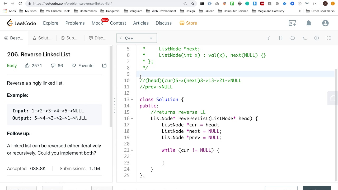Go to Problems in the navigation bar
The image size is (338, 190).
click(75, 23)
